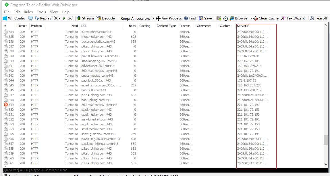This screenshot has width=330, height=176.
Task: Click the lock icon of session 344
Action: (6, 80)
